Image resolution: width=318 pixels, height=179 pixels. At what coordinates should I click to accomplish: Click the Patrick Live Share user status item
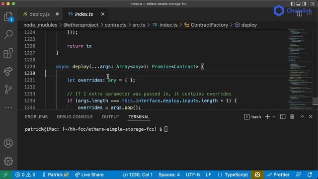pyautogui.click(x=56, y=175)
